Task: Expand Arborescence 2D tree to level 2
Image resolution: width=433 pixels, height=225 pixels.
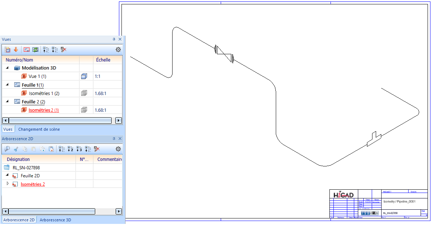Action: [x=70, y=149]
